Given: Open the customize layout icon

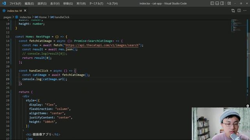Looking at the screenshot, I should [x=229, y=3].
